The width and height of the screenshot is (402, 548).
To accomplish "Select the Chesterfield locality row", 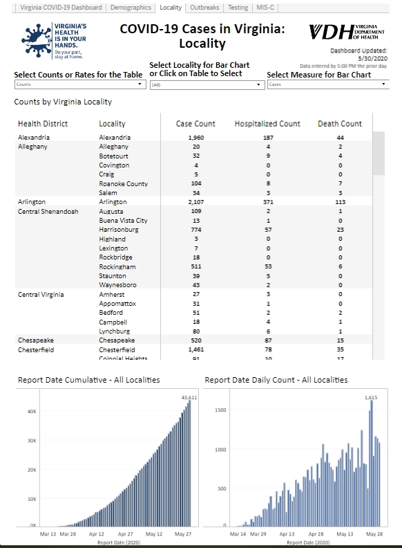I will 193,350.
